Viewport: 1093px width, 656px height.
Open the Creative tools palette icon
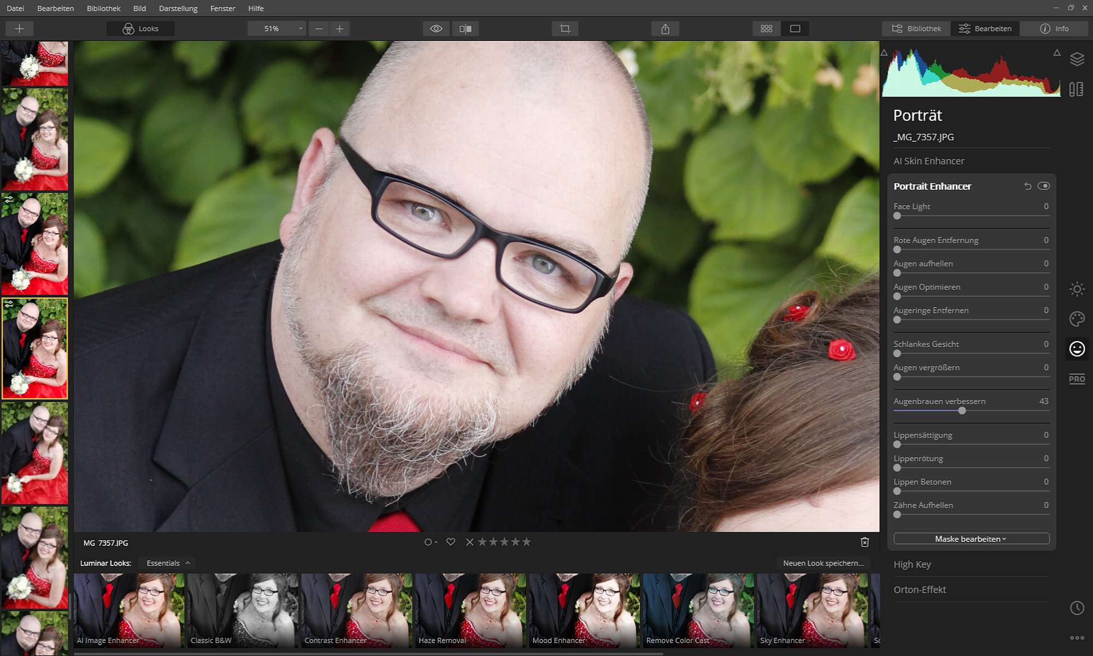(1077, 319)
